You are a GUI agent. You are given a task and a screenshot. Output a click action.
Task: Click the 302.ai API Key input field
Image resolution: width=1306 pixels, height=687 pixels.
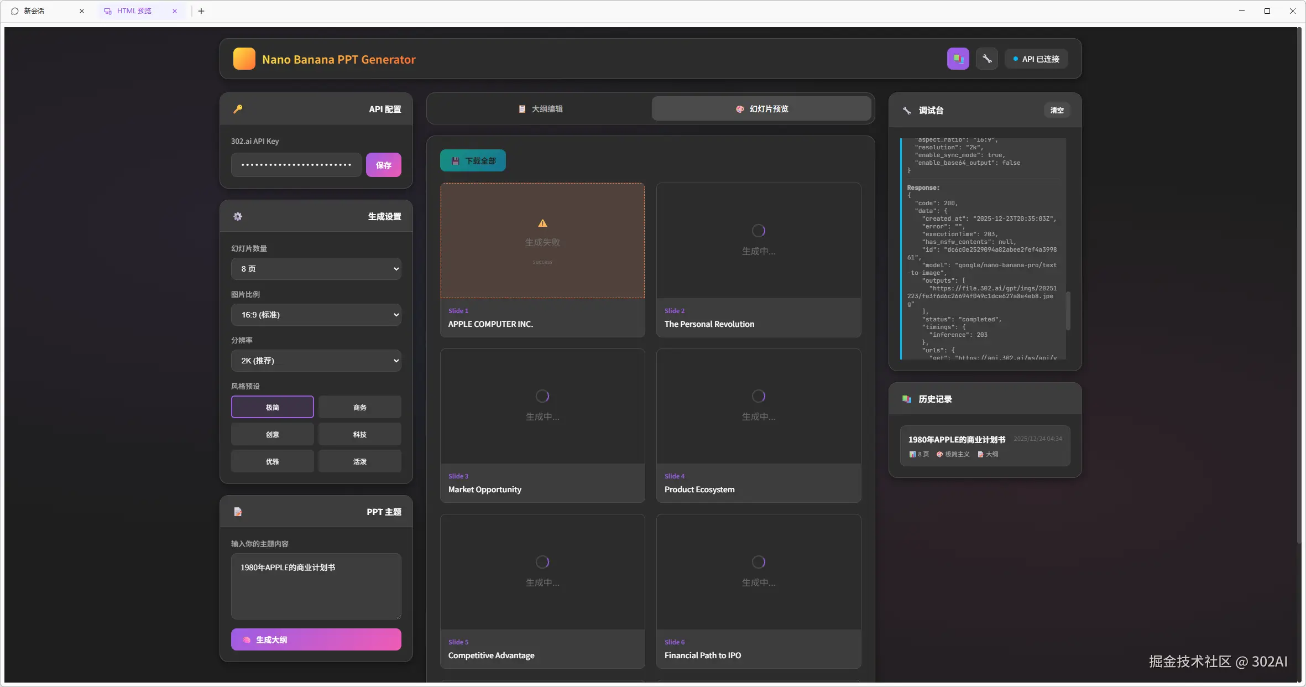[296, 165]
